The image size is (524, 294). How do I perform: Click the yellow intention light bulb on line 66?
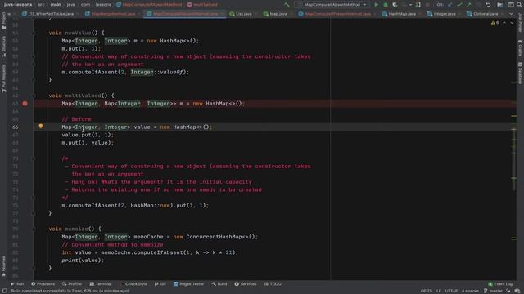(41, 127)
